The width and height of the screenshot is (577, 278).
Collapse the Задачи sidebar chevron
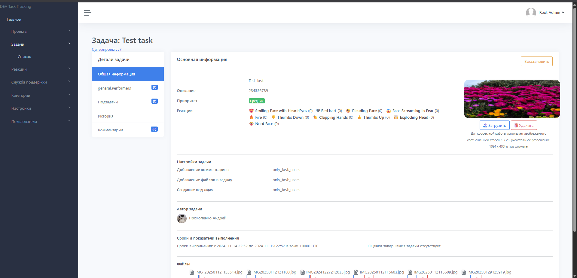pos(69,43)
